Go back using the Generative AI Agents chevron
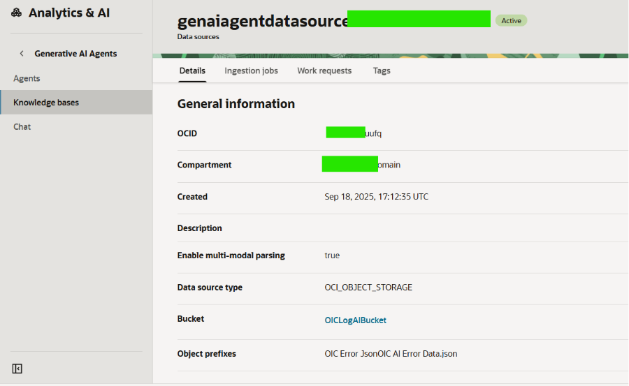 (22, 53)
